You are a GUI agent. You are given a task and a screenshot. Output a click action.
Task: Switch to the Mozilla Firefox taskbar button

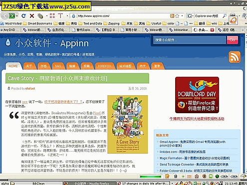90,184
